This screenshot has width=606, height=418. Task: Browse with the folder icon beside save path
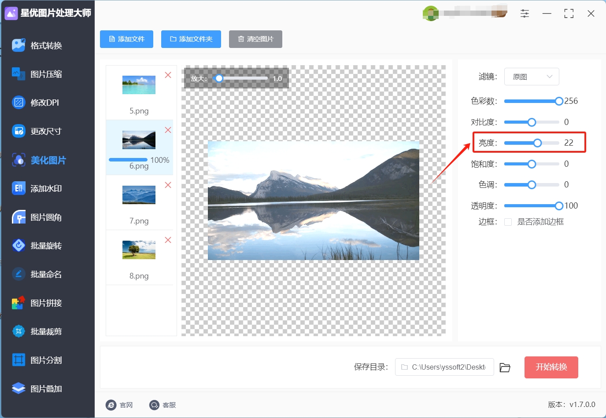505,367
